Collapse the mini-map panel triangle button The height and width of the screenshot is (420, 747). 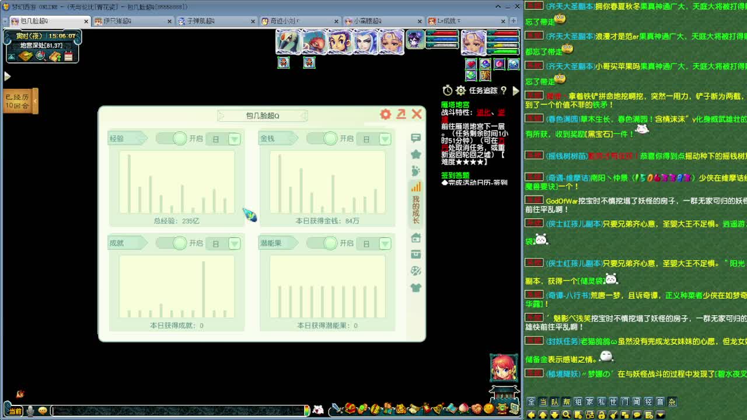(11, 57)
